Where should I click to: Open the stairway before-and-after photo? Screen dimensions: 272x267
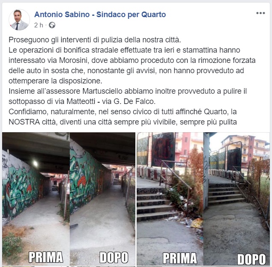click(203, 199)
